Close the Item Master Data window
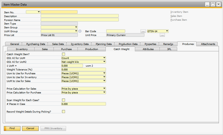Viewport: 223px width, 135px height. pyautogui.click(x=218, y=4)
